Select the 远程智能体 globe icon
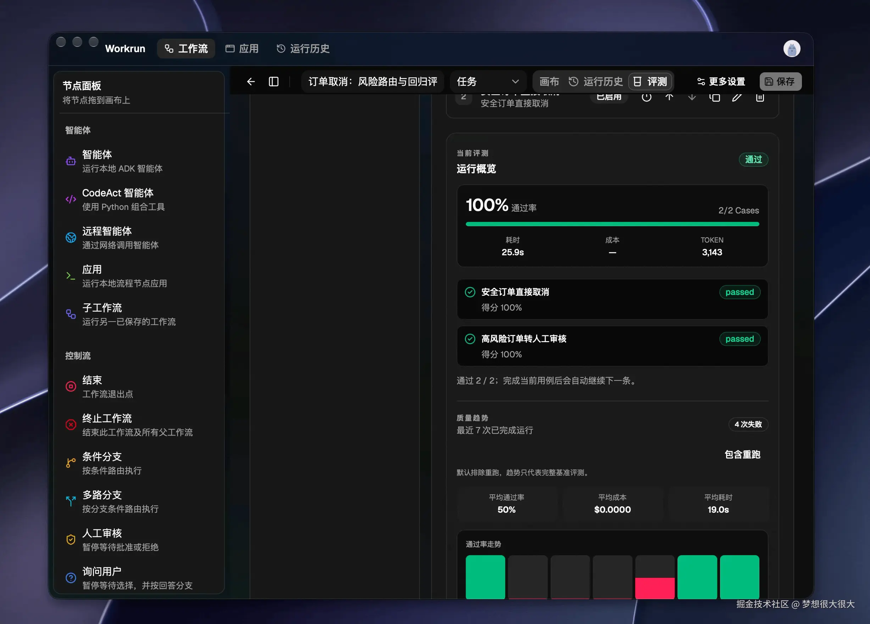The image size is (870, 624). click(71, 238)
